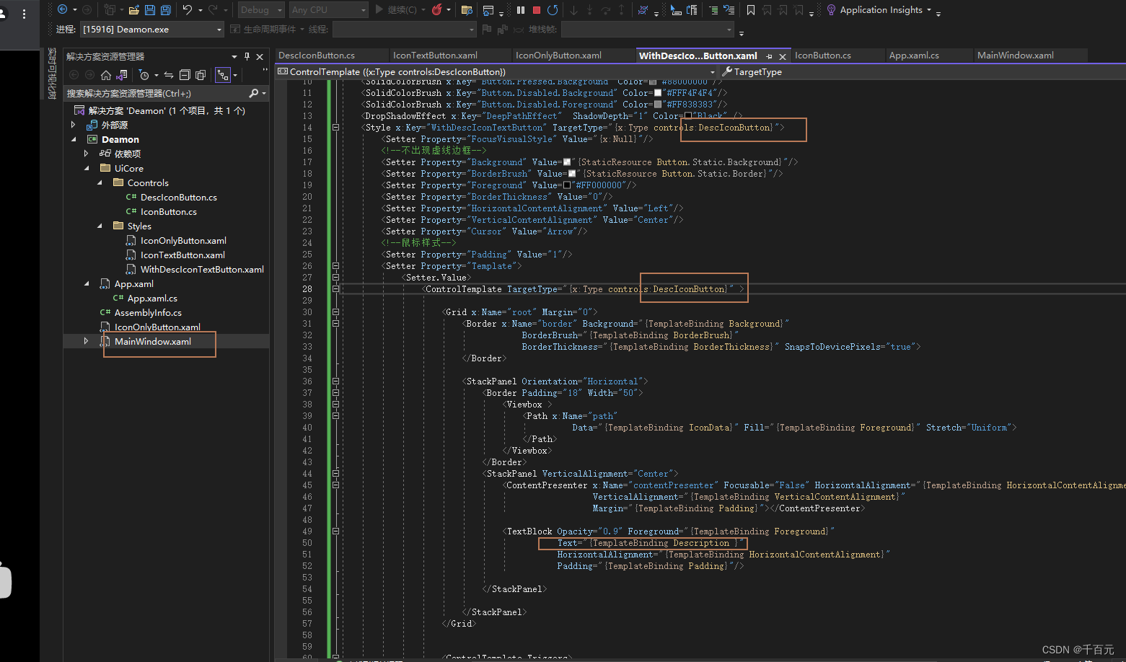Click the Hot Reload flame icon
The width and height of the screenshot is (1126, 662).
pyautogui.click(x=437, y=10)
